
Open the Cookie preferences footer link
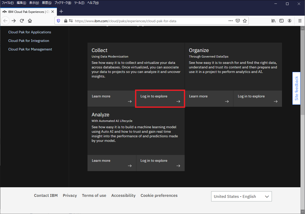tap(159, 195)
